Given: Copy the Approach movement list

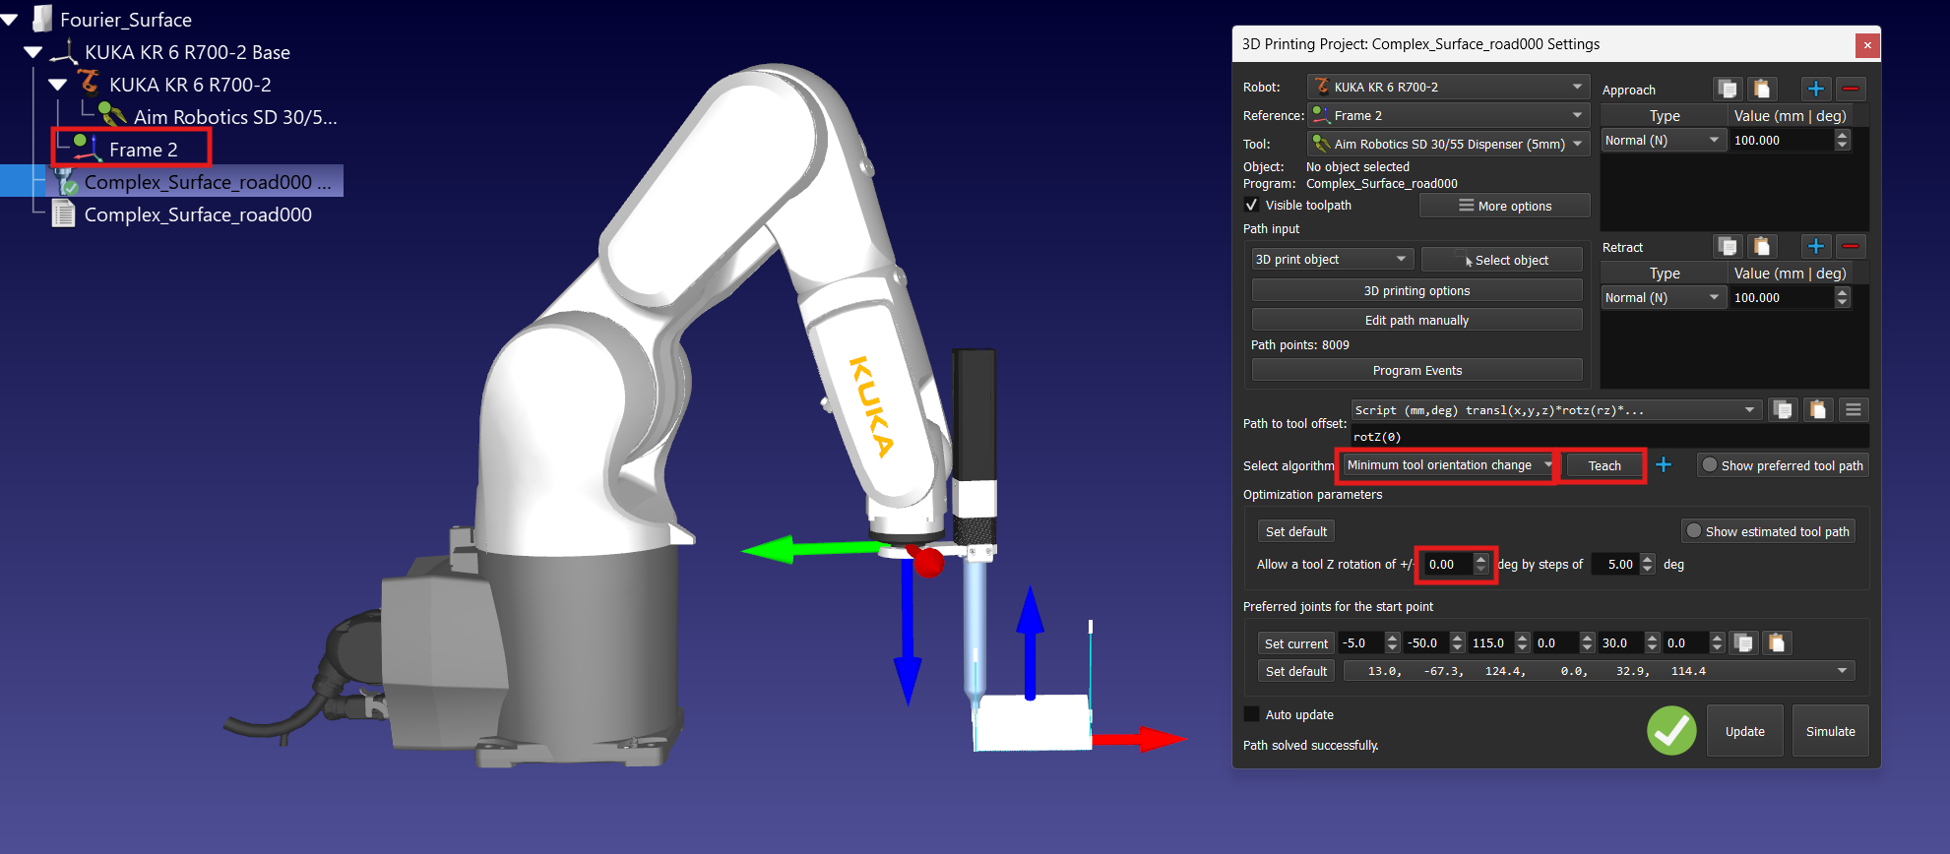Looking at the screenshot, I should tap(1728, 89).
